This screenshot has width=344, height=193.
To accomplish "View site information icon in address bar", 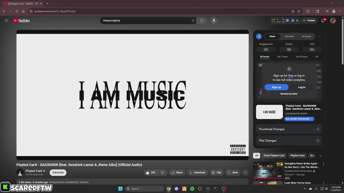I will pyautogui.click(x=31, y=11).
